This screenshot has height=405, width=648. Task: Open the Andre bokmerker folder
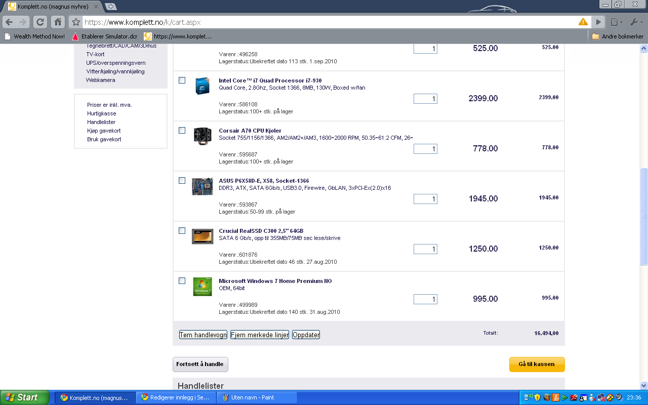point(618,36)
